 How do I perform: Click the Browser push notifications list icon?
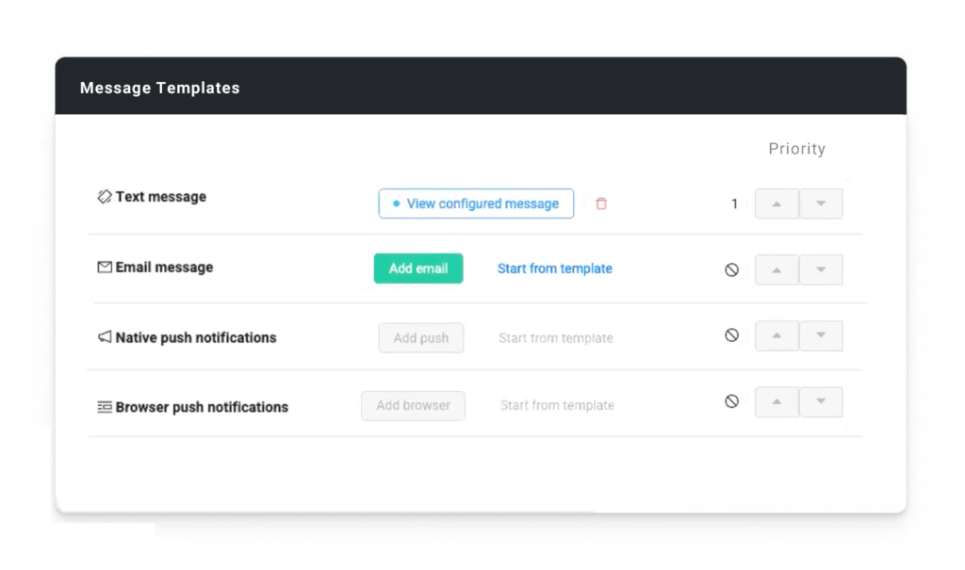click(105, 407)
